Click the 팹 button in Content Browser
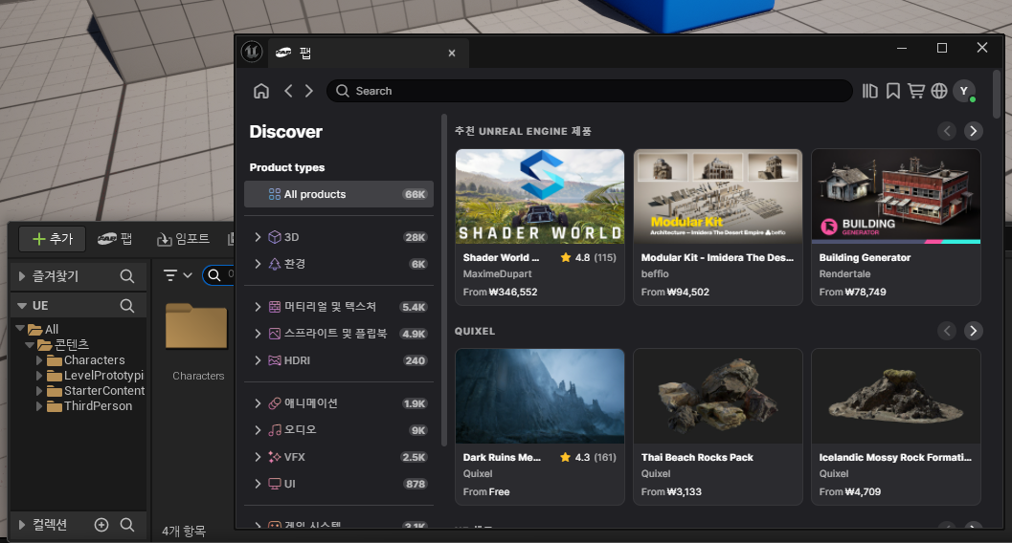 [x=115, y=239]
